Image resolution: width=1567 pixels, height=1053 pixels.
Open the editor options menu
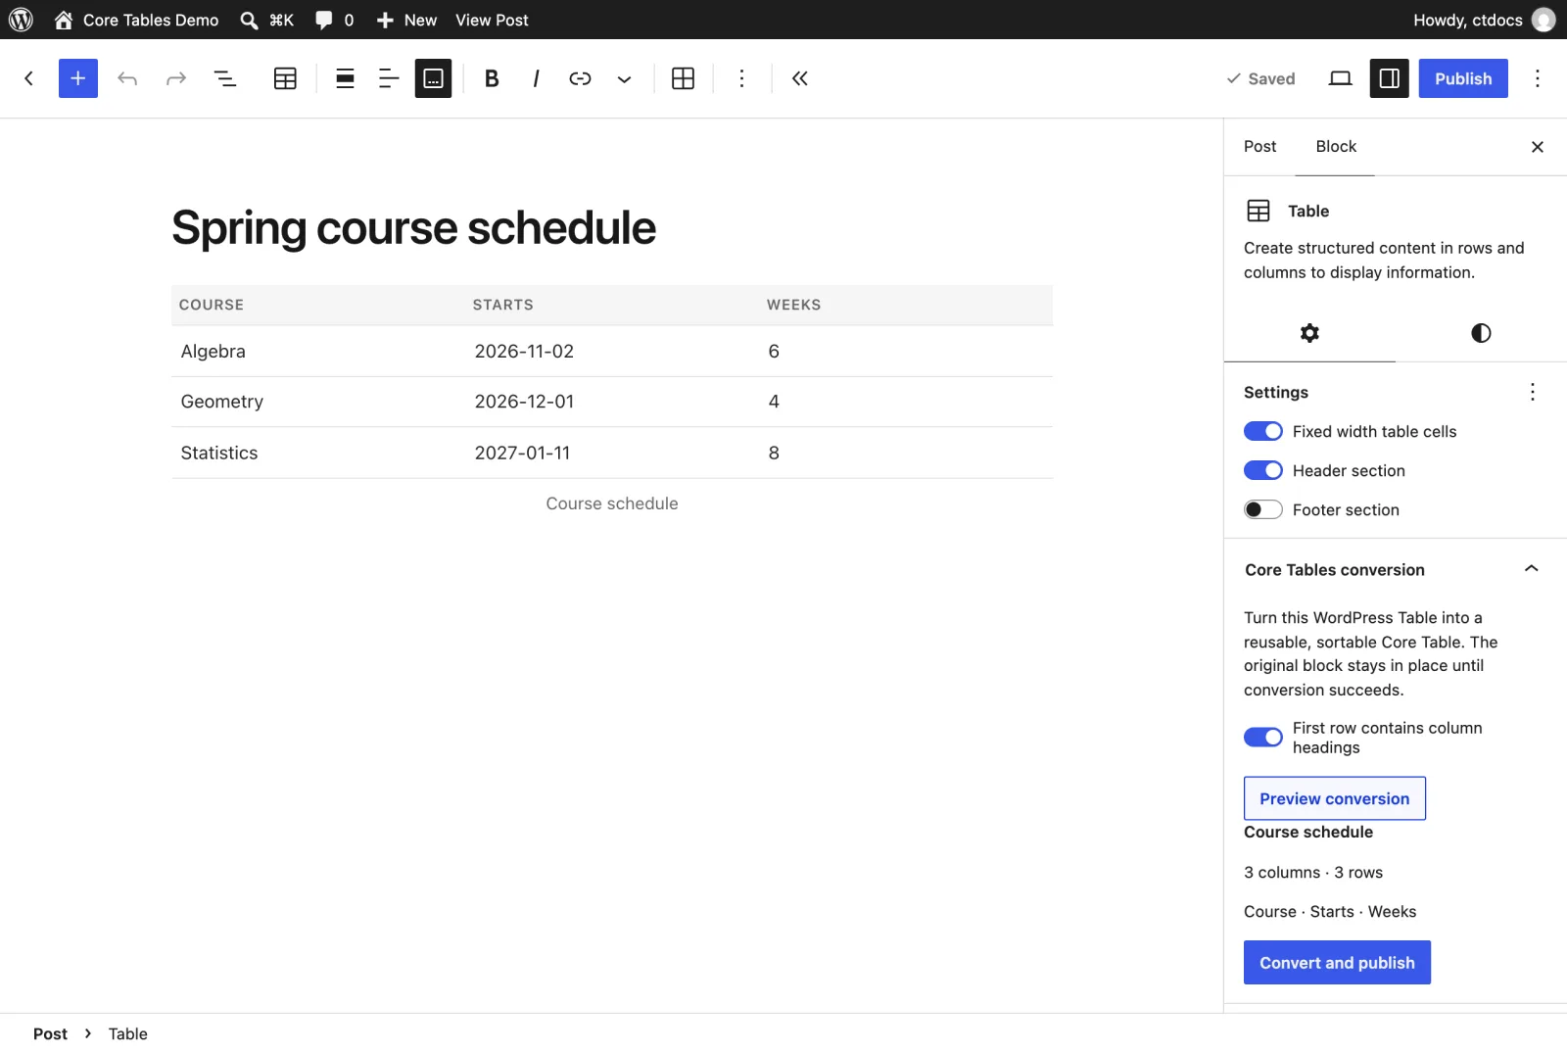(x=1538, y=78)
